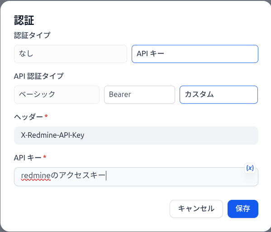Pick the カスタム API auth type

[219, 95]
